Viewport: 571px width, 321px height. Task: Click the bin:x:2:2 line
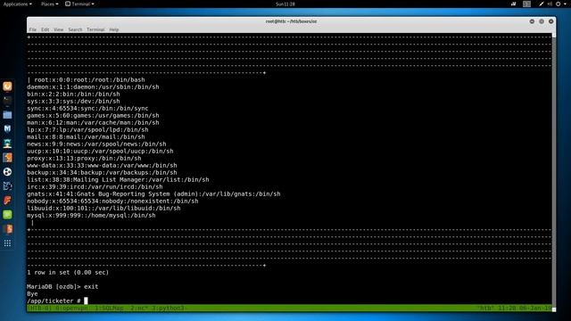(x=73, y=94)
